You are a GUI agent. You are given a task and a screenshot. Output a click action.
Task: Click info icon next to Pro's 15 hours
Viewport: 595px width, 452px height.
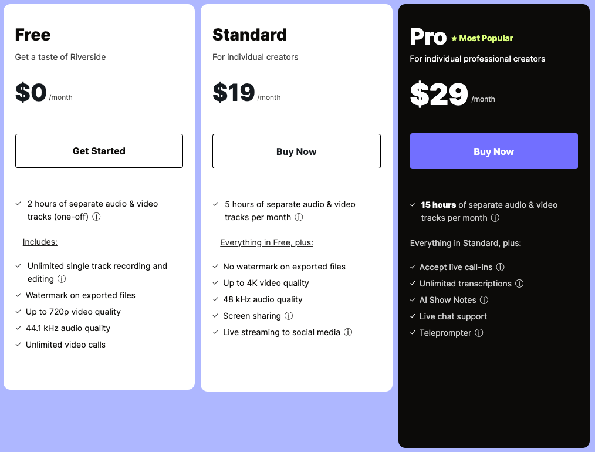pos(495,218)
